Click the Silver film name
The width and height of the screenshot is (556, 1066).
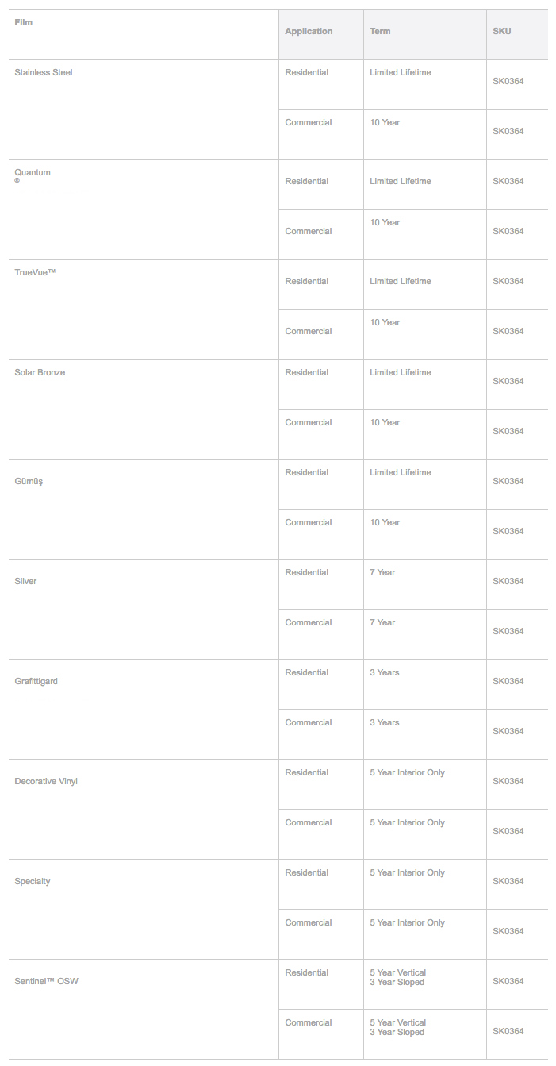25,581
